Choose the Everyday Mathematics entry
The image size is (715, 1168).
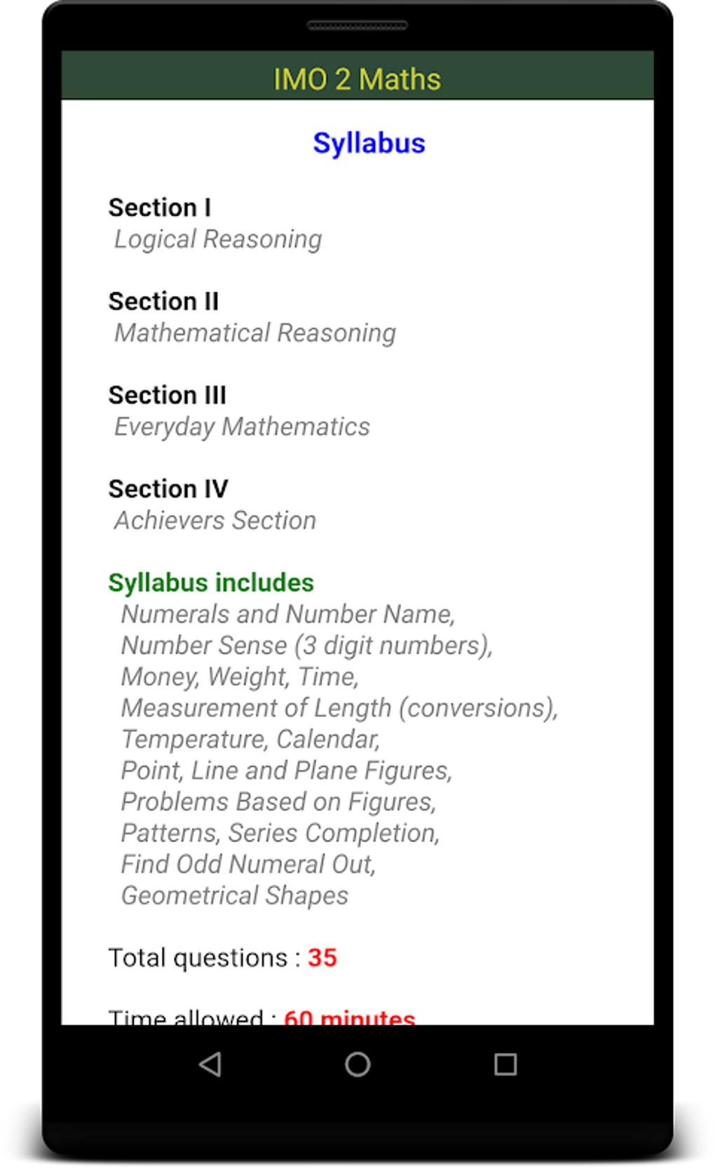click(x=242, y=427)
